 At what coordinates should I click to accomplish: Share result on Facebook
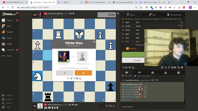68,78
